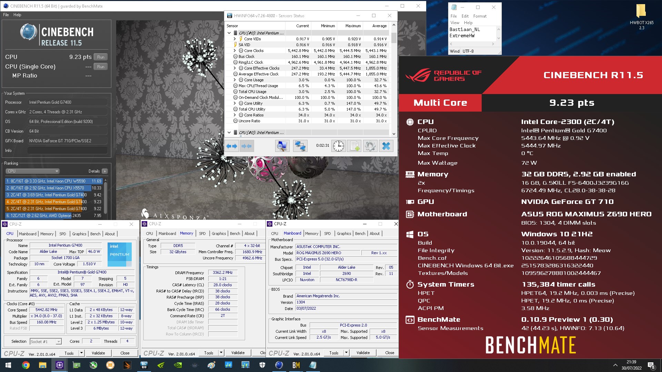Open Cinebench Help menu
This screenshot has width=662, height=372.
[x=17, y=15]
